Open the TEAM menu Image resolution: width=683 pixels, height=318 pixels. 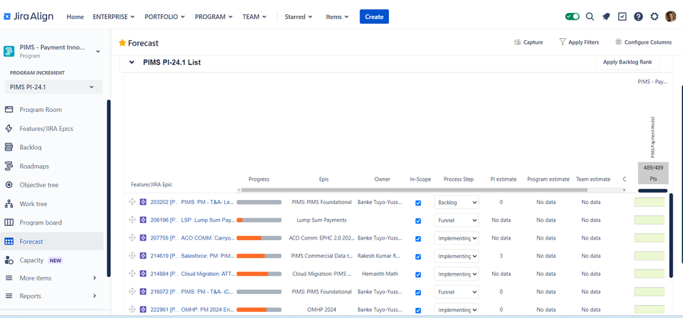(x=254, y=16)
